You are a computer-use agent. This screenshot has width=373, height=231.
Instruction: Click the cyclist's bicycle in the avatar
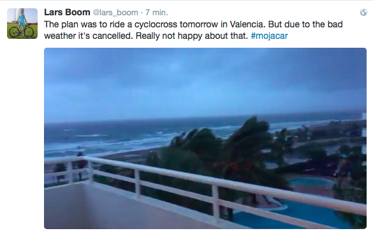click(22, 32)
